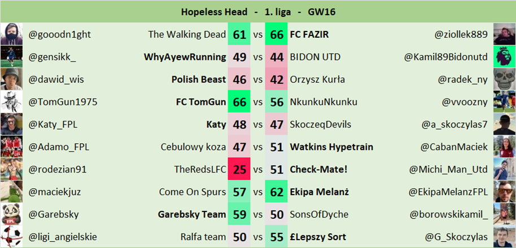The width and height of the screenshot is (516, 248).
Task: Open the @G_Skoczylas handle
Action: 456,237
